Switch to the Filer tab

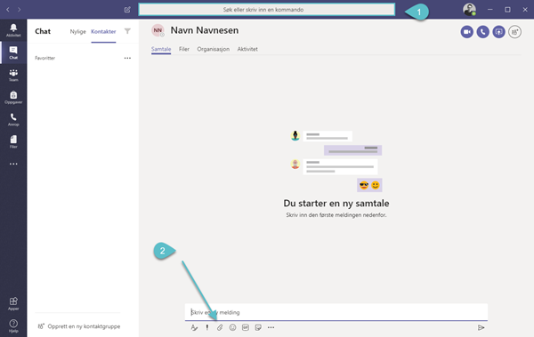(x=184, y=49)
